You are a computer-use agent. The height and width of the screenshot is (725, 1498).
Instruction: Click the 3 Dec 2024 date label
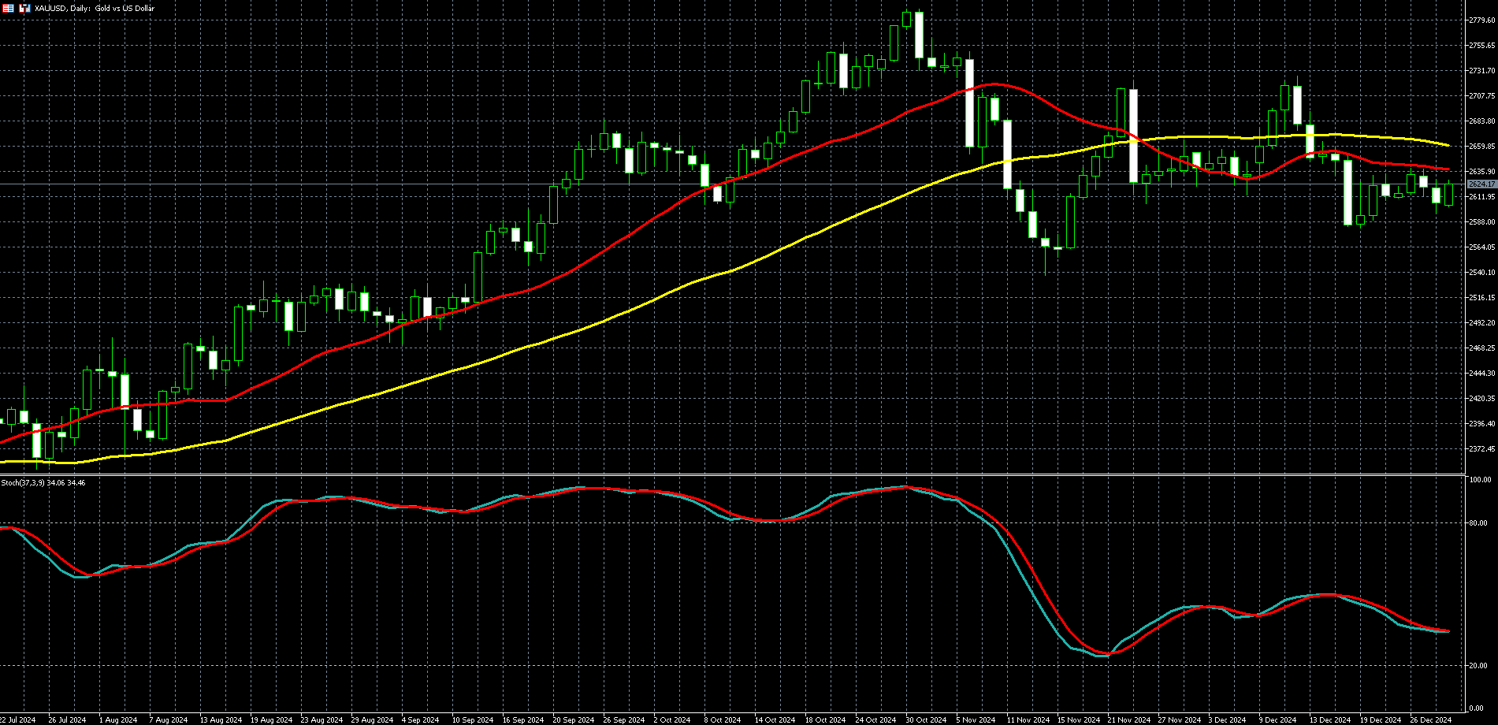pos(1228,720)
